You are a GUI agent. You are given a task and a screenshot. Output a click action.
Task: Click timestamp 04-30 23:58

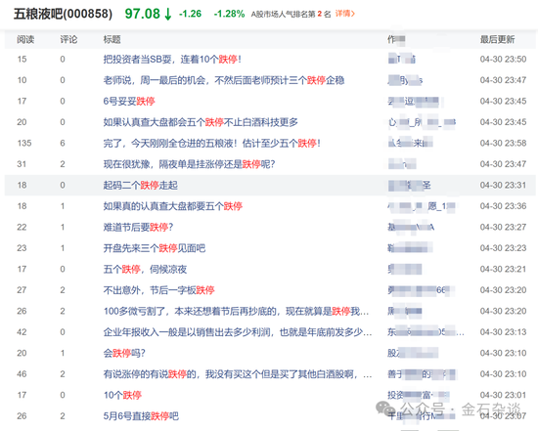pos(503,143)
